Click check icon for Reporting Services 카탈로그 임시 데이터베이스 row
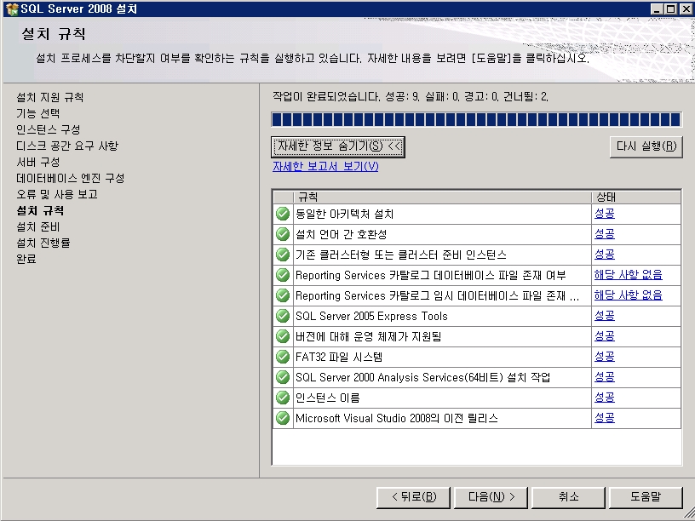The image size is (695, 521). tap(283, 295)
